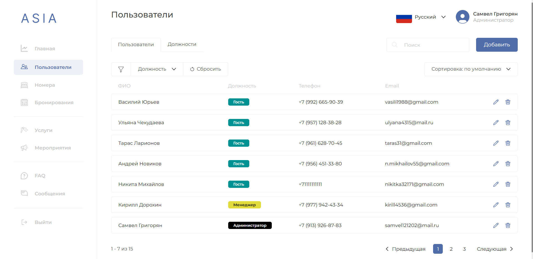
Task: Click the Услуги flag icon
Action: pos(24,130)
